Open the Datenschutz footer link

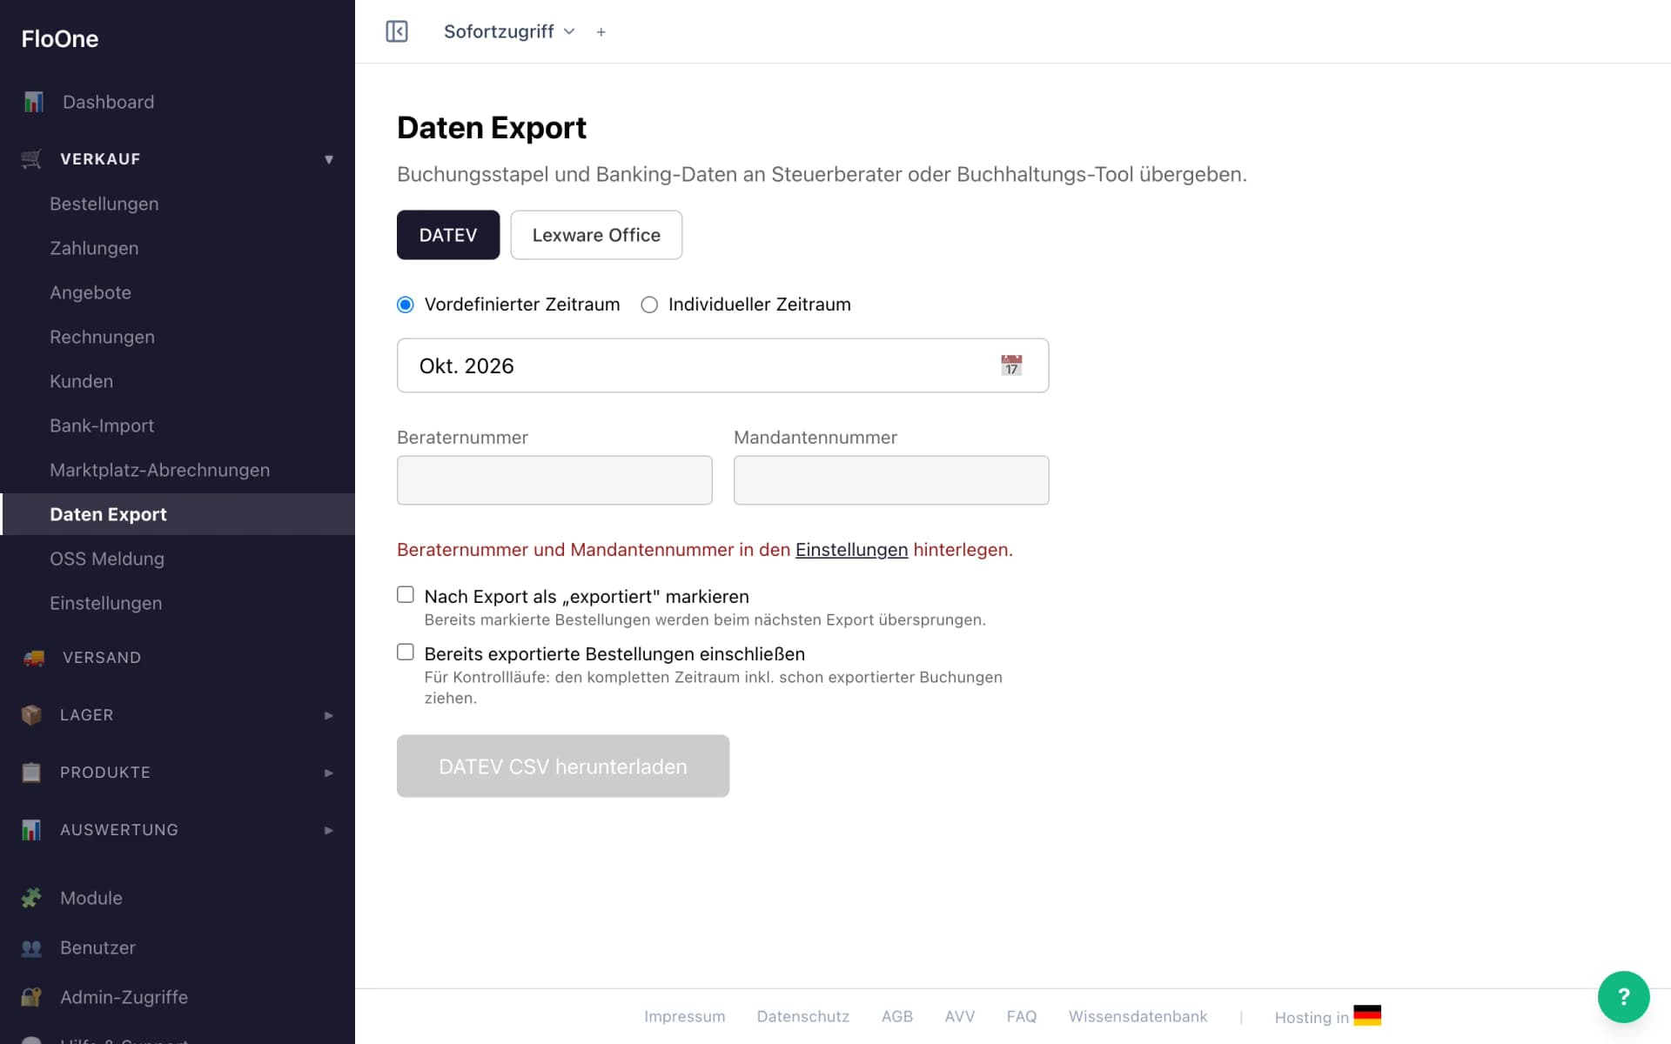[x=802, y=1016]
